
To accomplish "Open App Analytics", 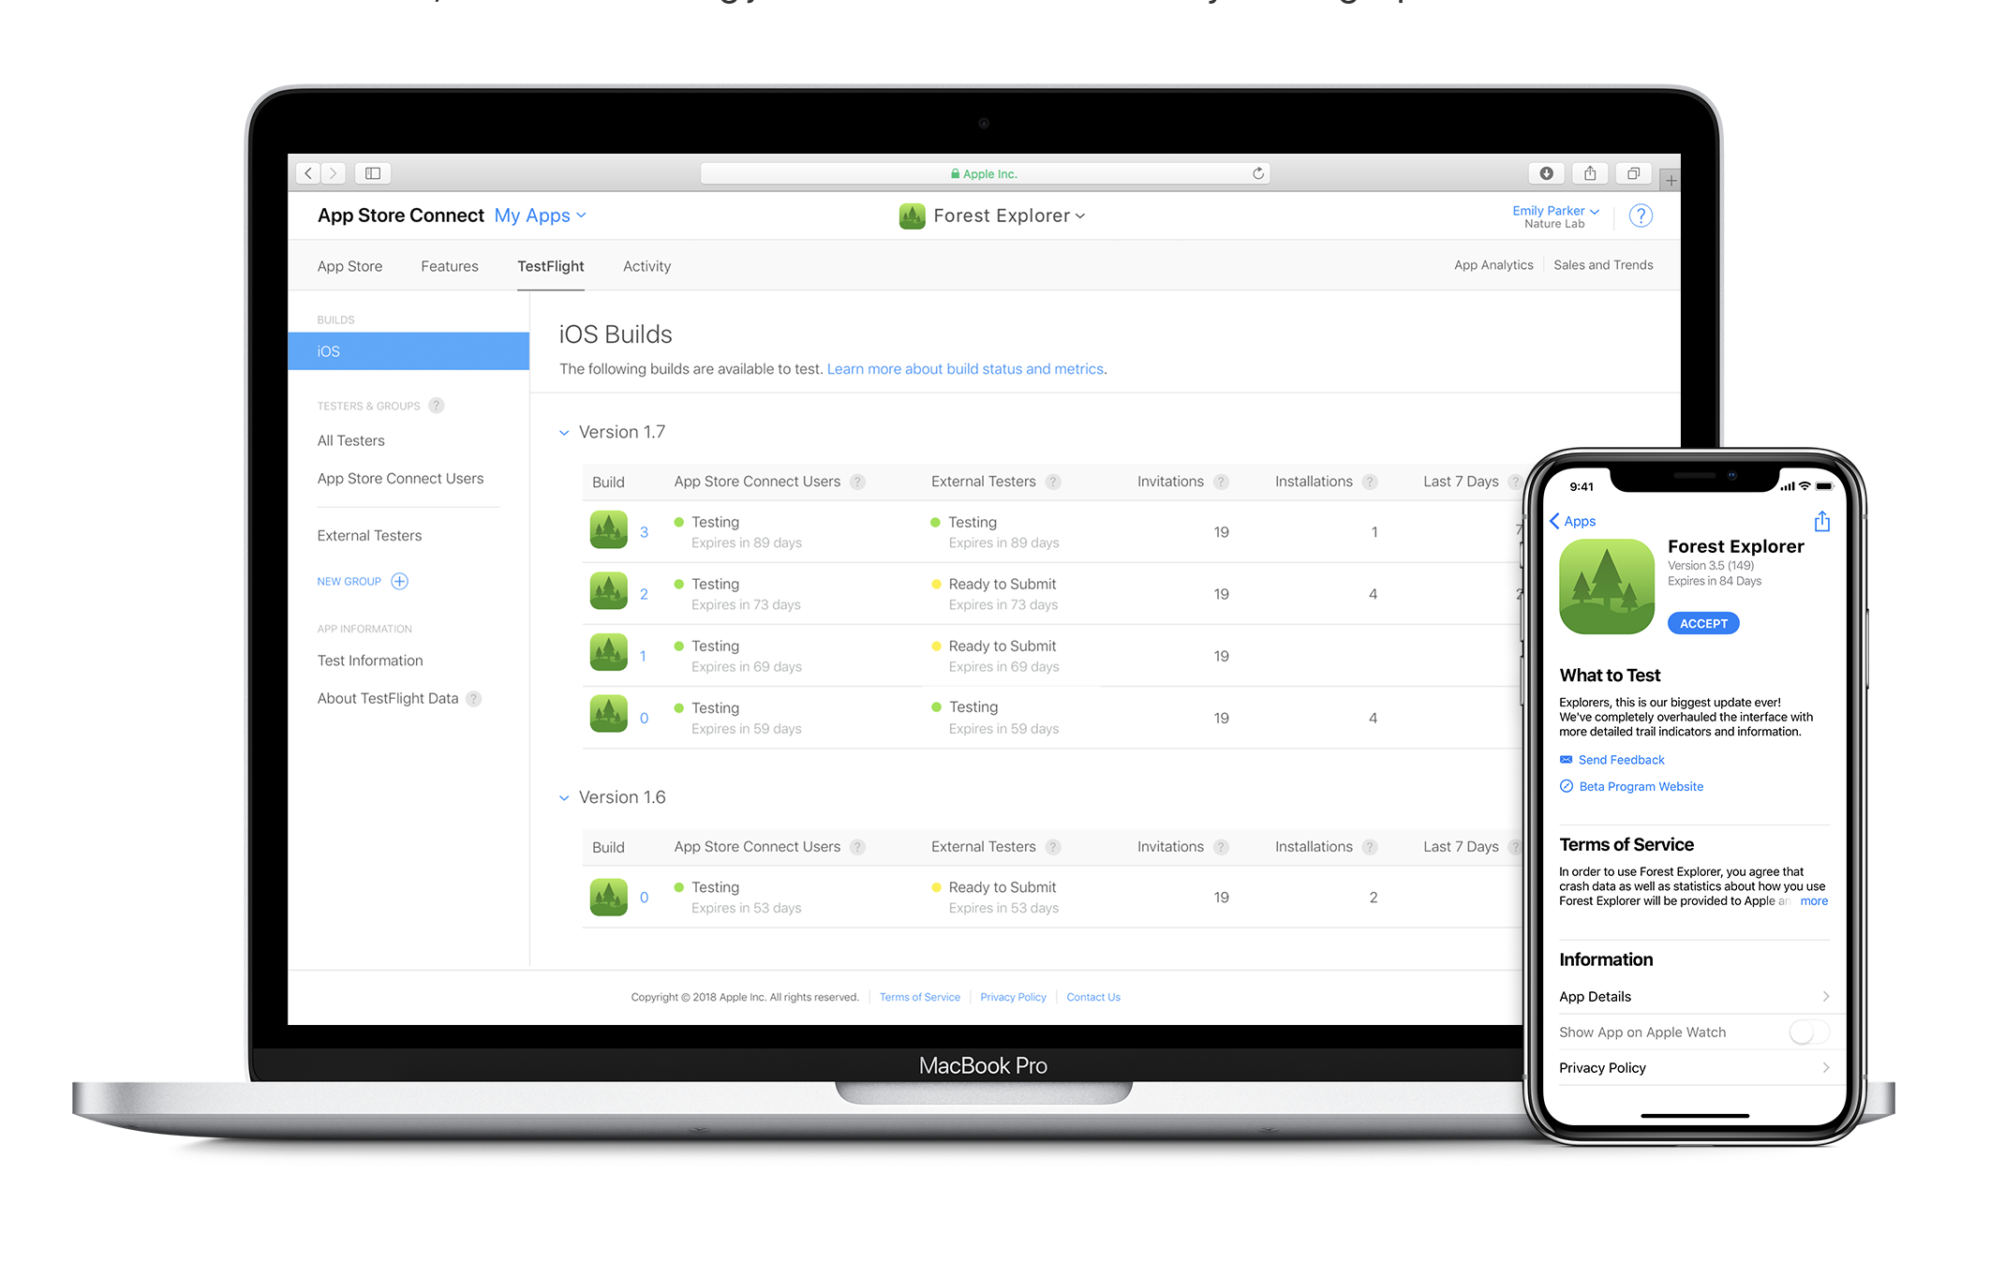I will tap(1493, 265).
